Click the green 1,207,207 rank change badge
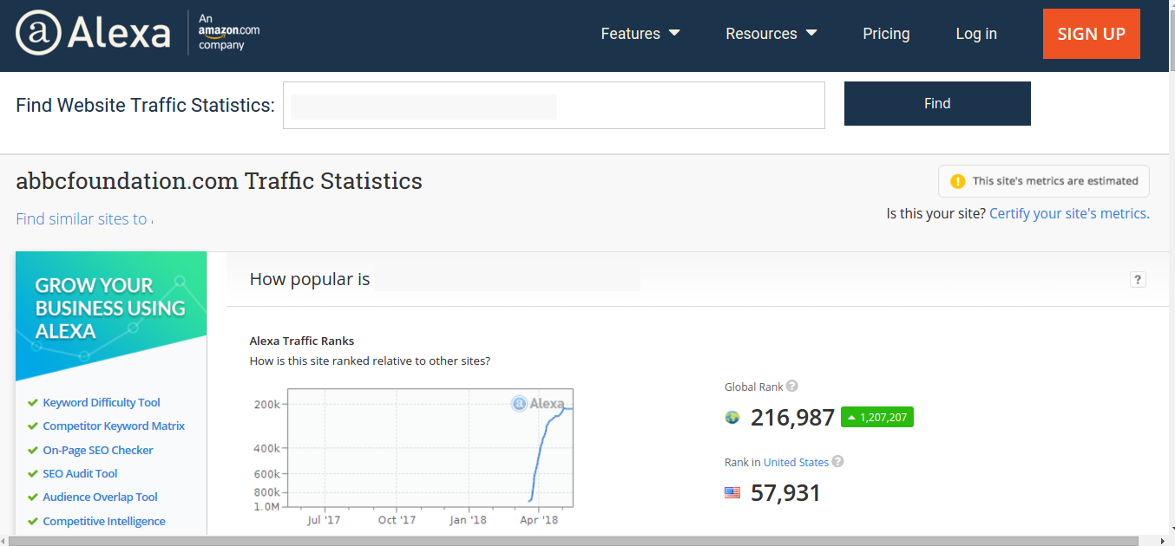Viewport: 1175px width, 546px height. [876, 417]
